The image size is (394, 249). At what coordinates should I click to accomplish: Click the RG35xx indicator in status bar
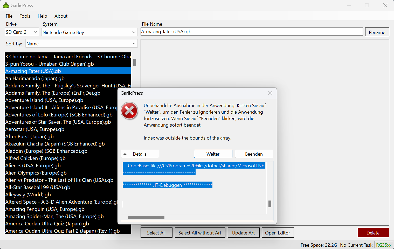pos(384,245)
